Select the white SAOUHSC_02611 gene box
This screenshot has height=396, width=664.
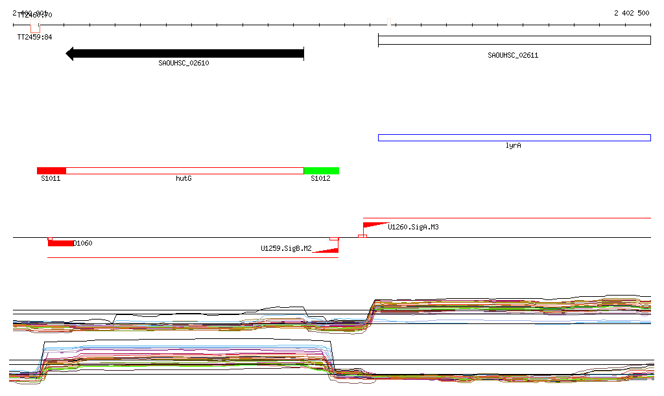pyautogui.click(x=514, y=40)
